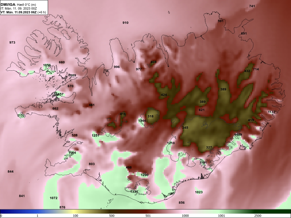Click the 1251 map value
The image size is (291, 218).
tap(95, 136)
